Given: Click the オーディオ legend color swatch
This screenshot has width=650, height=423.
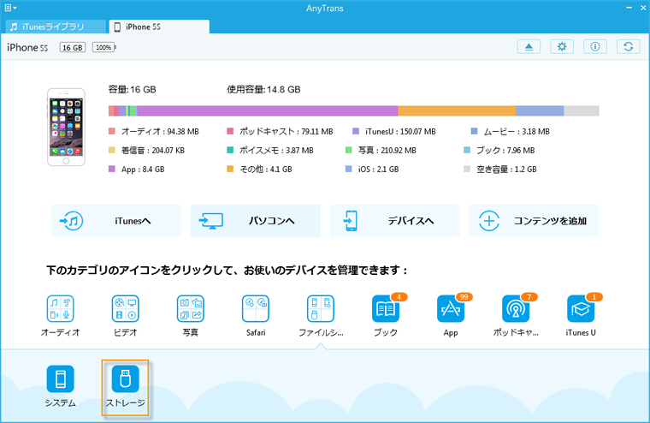Looking at the screenshot, I should [111, 131].
